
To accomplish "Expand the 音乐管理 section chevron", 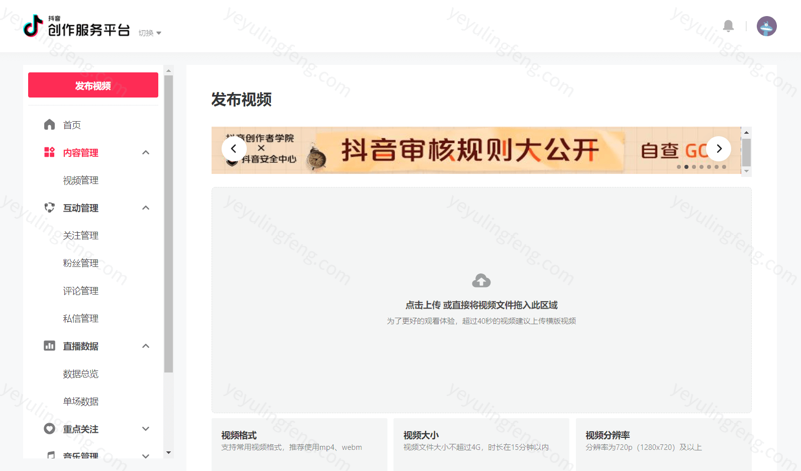I will 146,456.
